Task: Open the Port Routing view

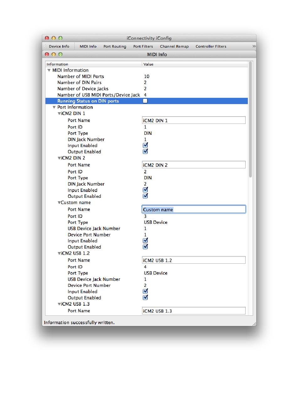Action: click(x=115, y=46)
